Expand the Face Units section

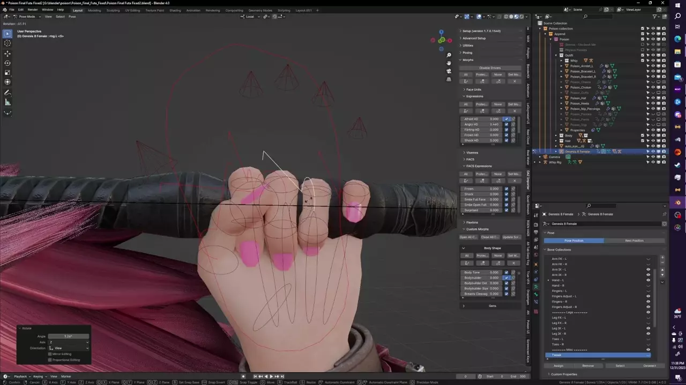(473, 90)
